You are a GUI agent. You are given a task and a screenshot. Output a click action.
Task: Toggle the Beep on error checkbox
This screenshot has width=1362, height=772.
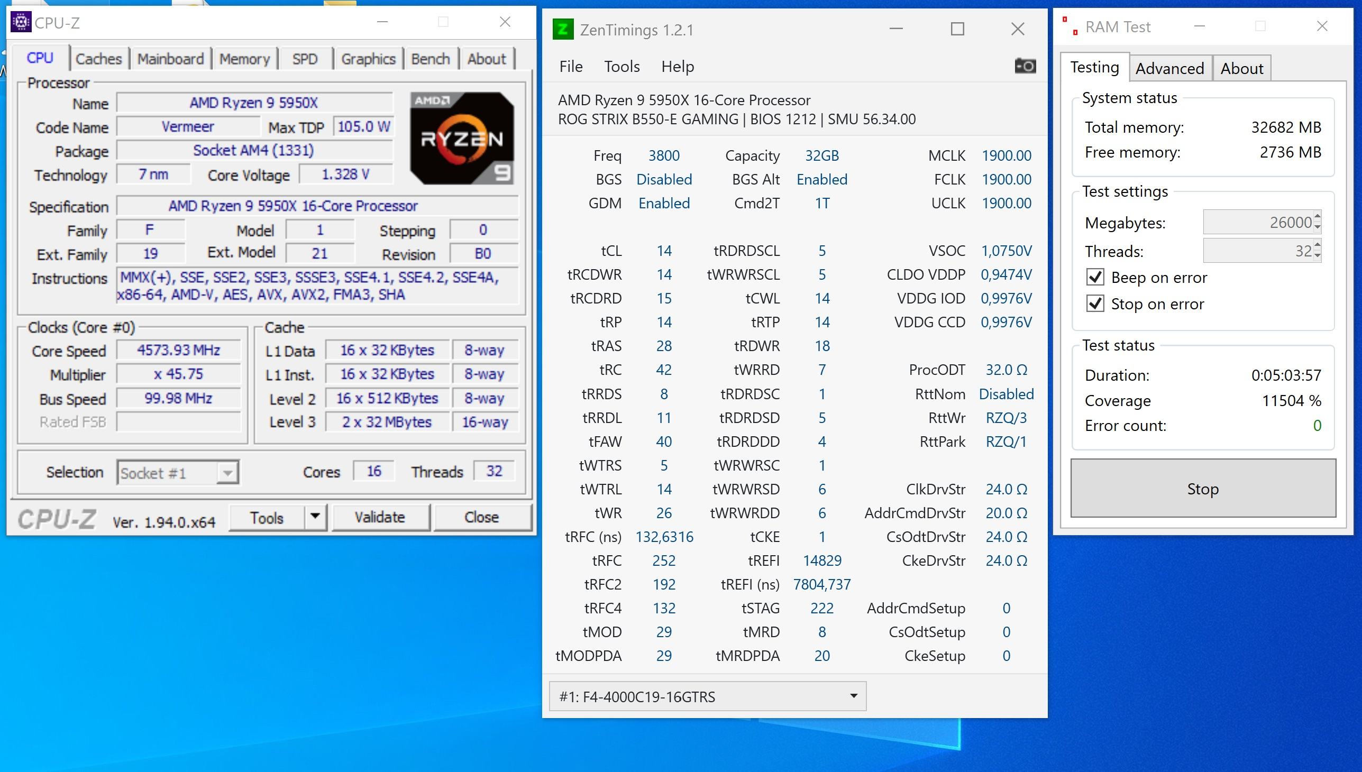point(1095,277)
